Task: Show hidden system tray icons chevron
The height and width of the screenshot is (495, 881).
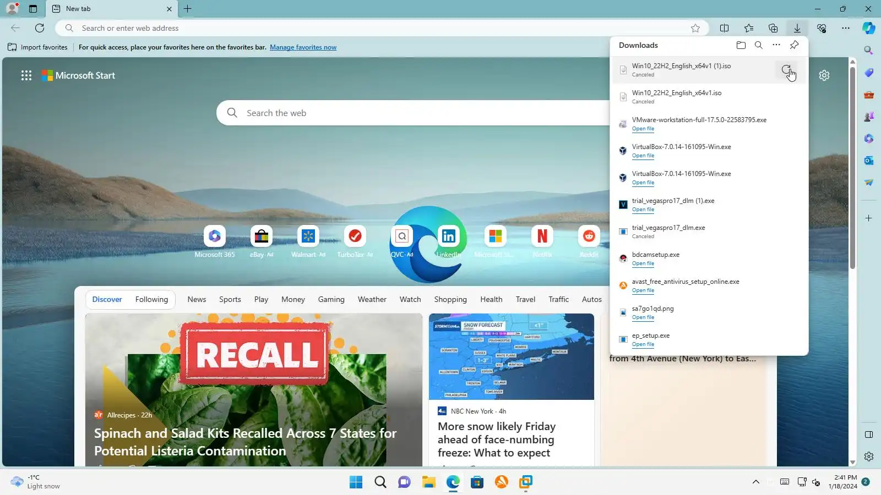Action: pyautogui.click(x=756, y=482)
